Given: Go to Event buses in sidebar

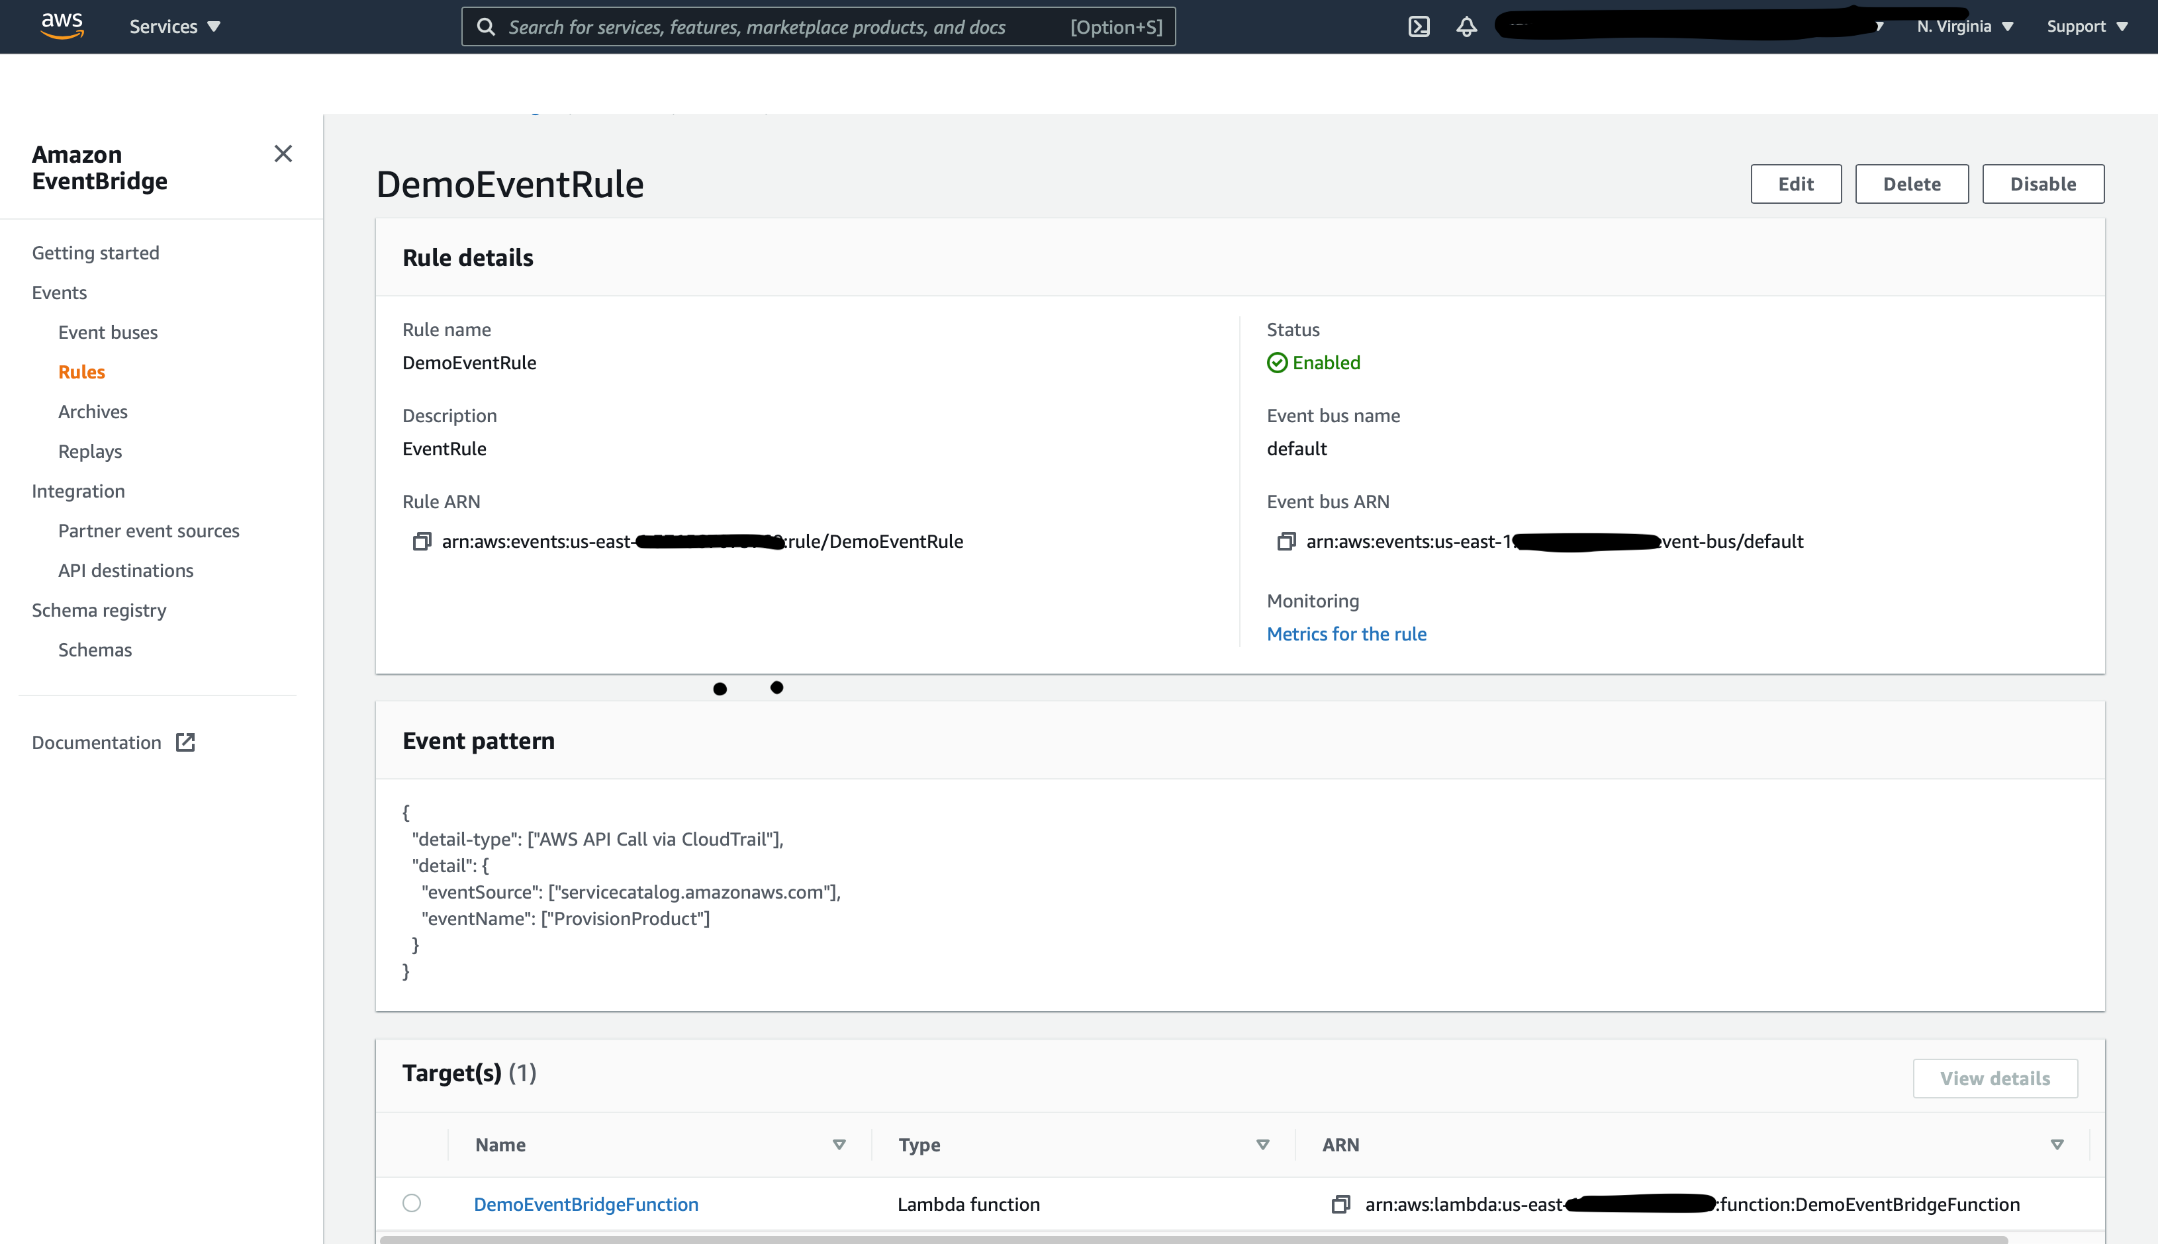Looking at the screenshot, I should (x=108, y=332).
